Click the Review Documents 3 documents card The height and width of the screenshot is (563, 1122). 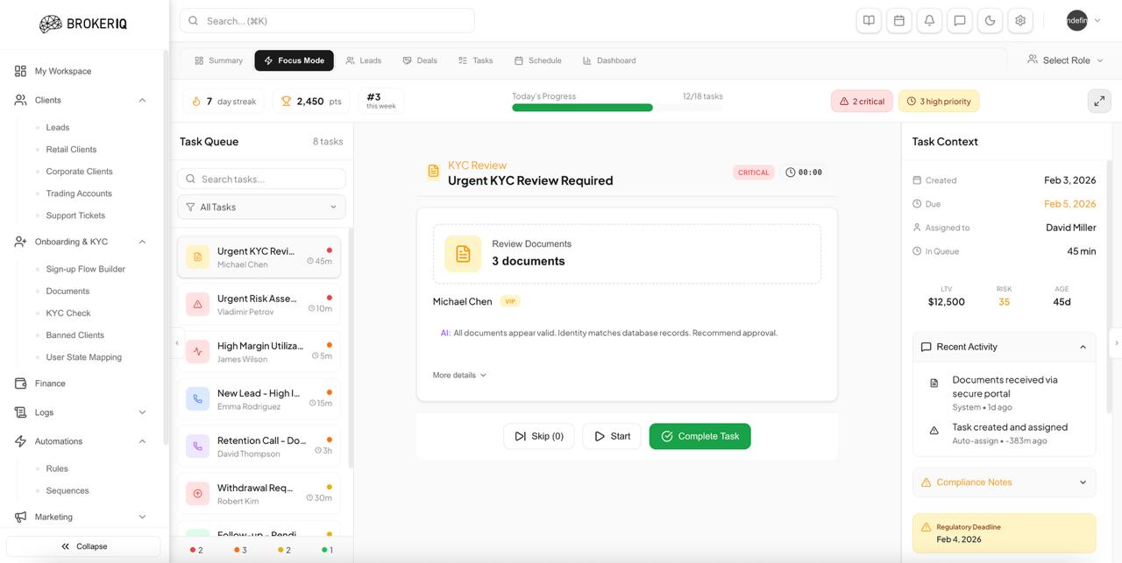(x=627, y=253)
